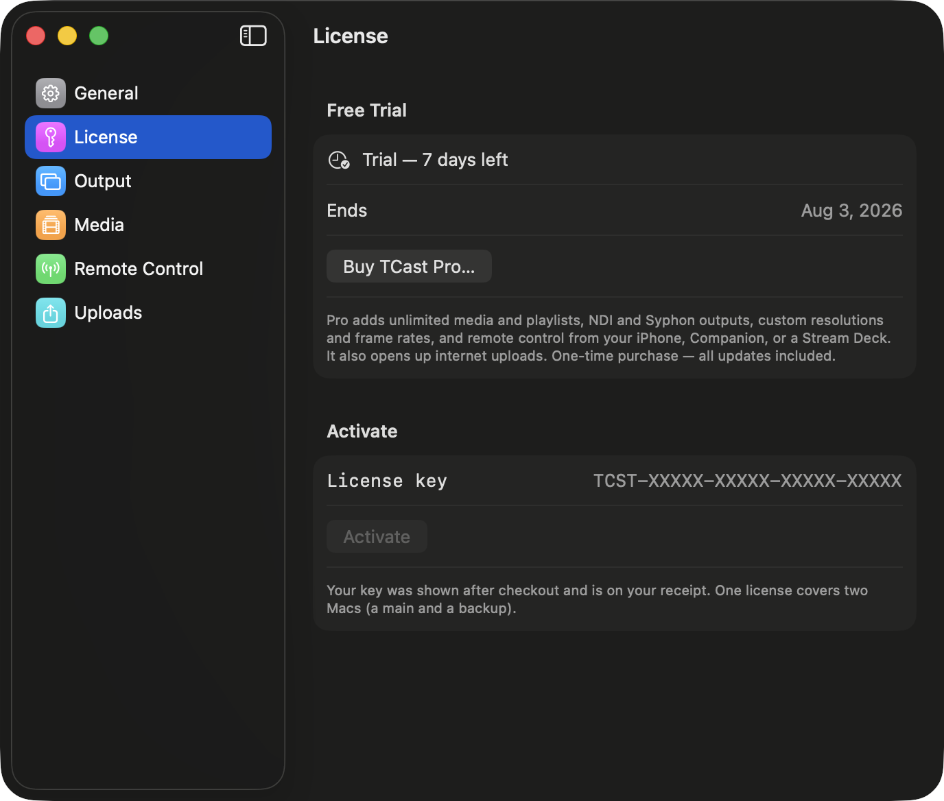Click the Remote Control antenna icon
944x801 pixels.
(x=51, y=269)
